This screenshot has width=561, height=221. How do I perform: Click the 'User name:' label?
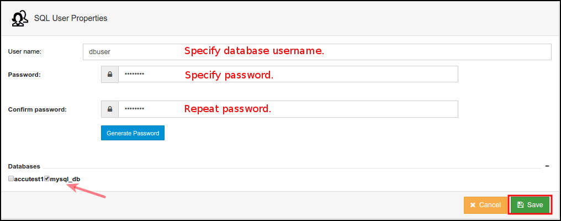[25, 51]
